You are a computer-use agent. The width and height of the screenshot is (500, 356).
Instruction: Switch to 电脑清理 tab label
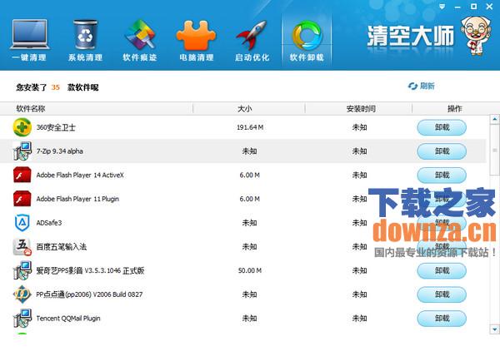coord(197,57)
